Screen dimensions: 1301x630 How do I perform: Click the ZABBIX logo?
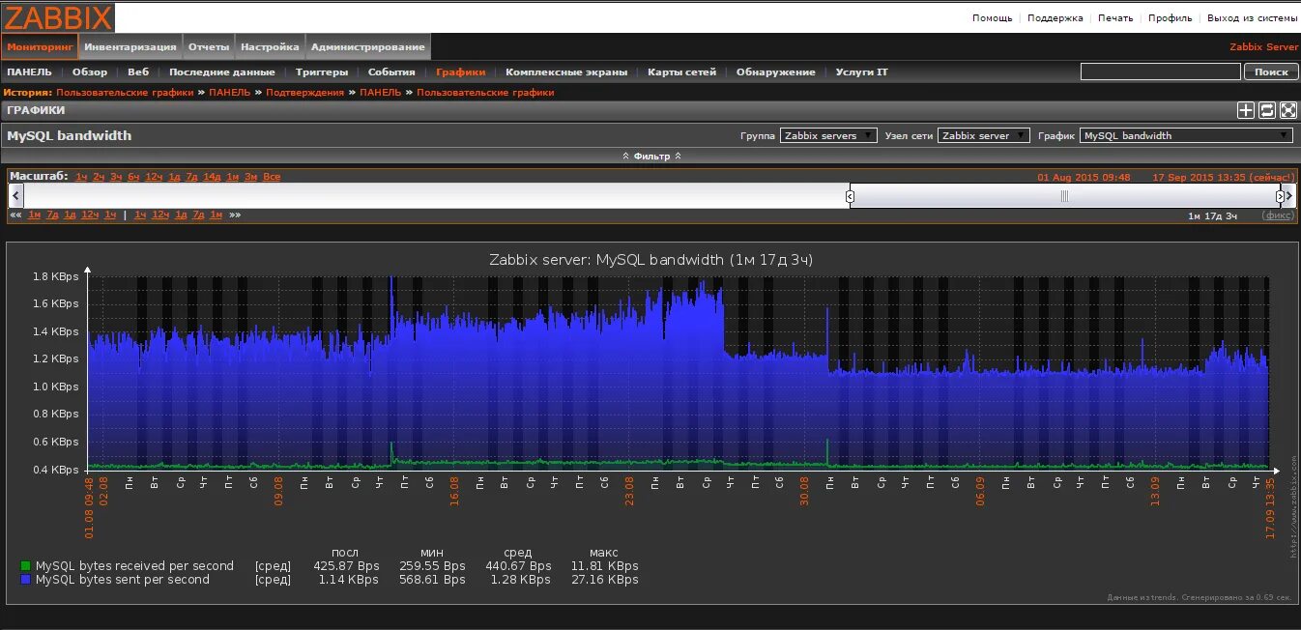coord(58,17)
